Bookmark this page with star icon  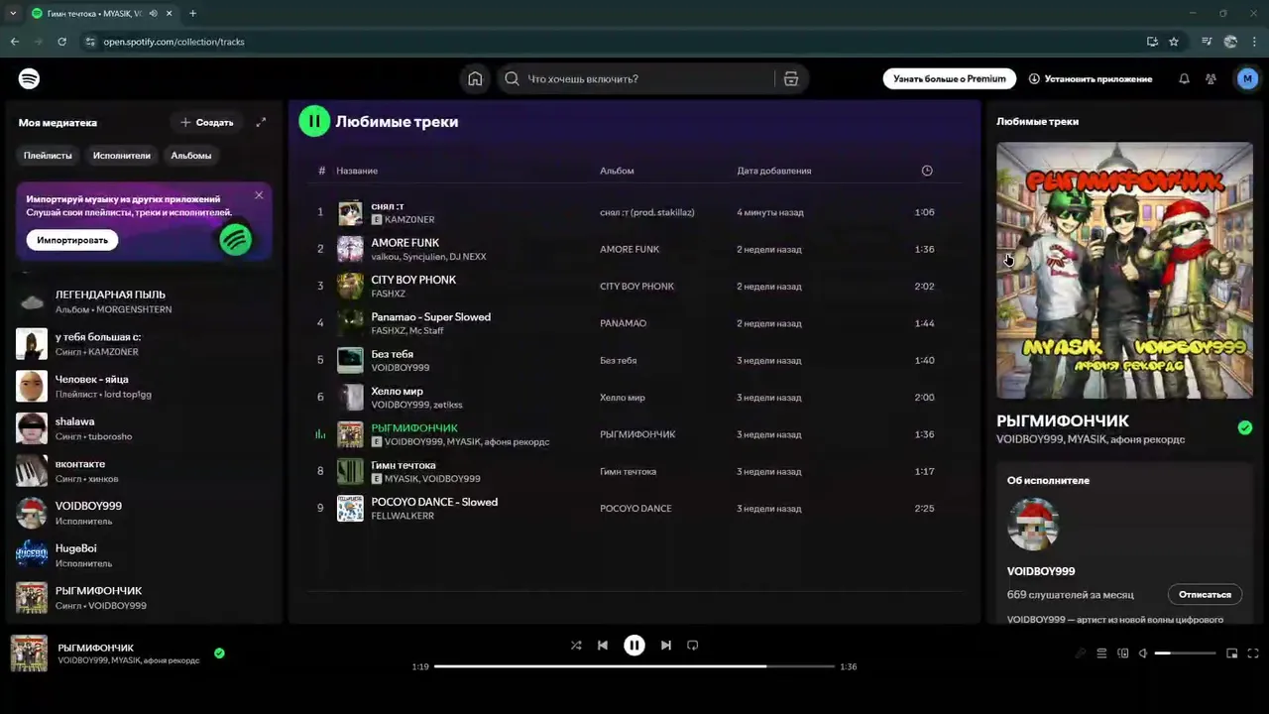click(1174, 42)
